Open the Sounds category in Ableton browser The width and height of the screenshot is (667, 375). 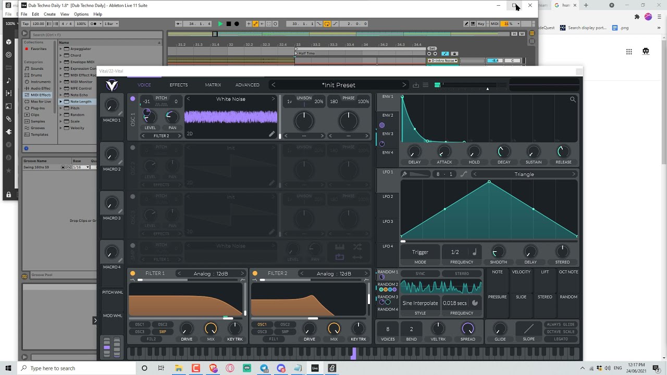pyautogui.click(x=37, y=68)
